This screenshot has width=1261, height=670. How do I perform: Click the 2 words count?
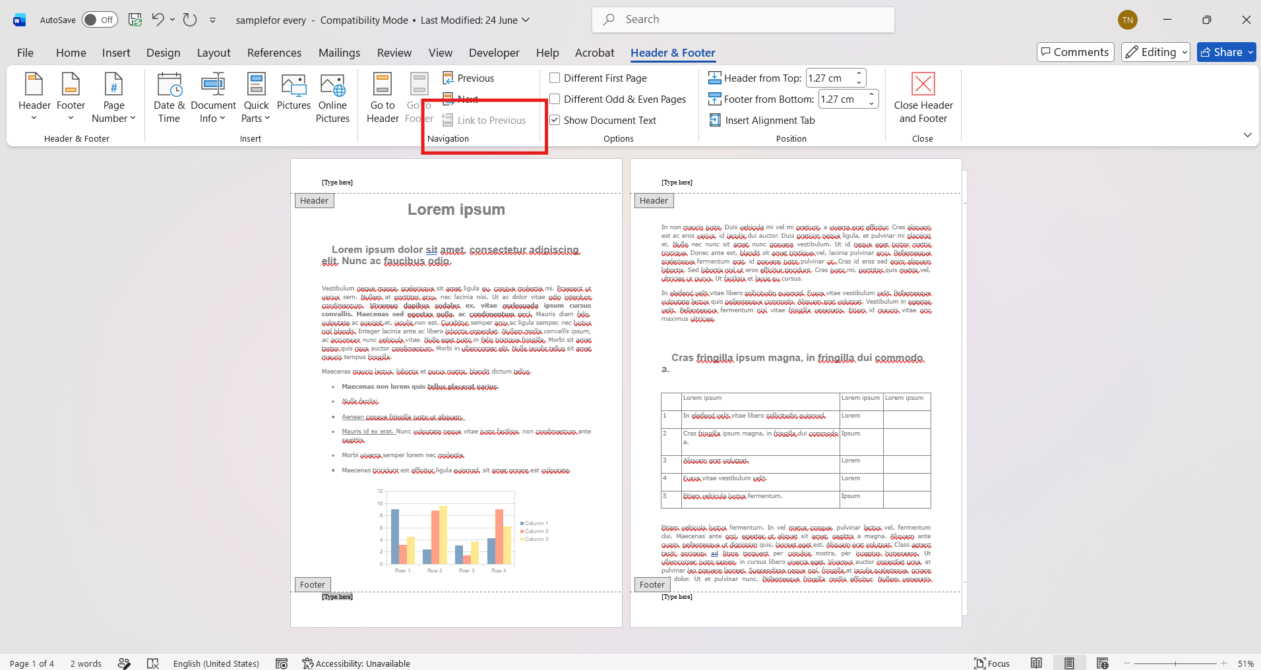[86, 663]
